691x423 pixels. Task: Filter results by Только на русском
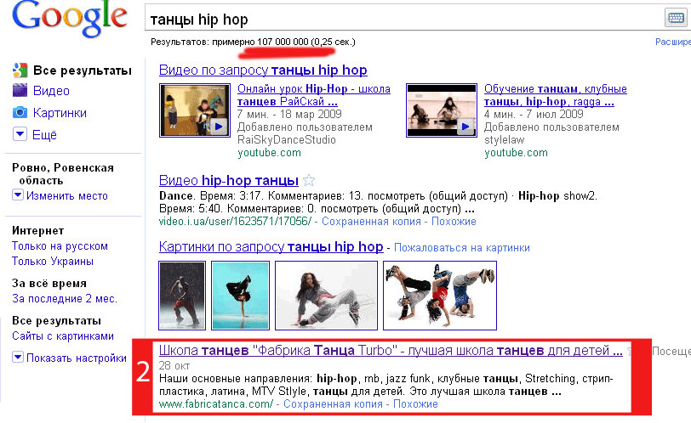tap(60, 246)
